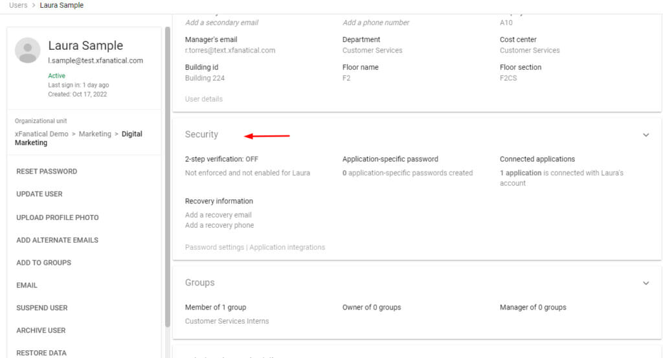Image resolution: width=663 pixels, height=358 pixels.
Task: Click Owner of 0 groups
Action: pos(372,308)
